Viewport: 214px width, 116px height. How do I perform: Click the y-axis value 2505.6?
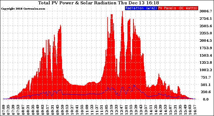tap(206, 26)
